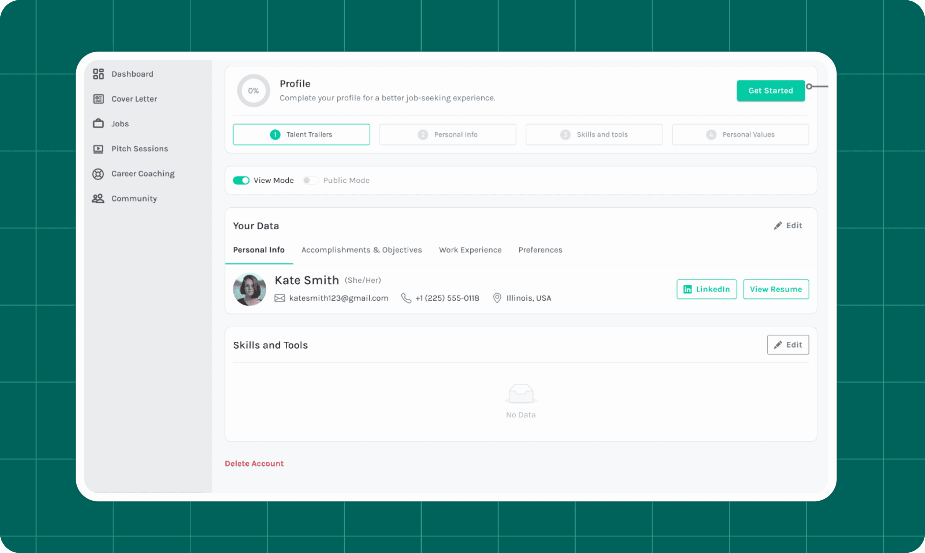Click the phone handset icon
This screenshot has height=553, width=925.
tap(406, 298)
